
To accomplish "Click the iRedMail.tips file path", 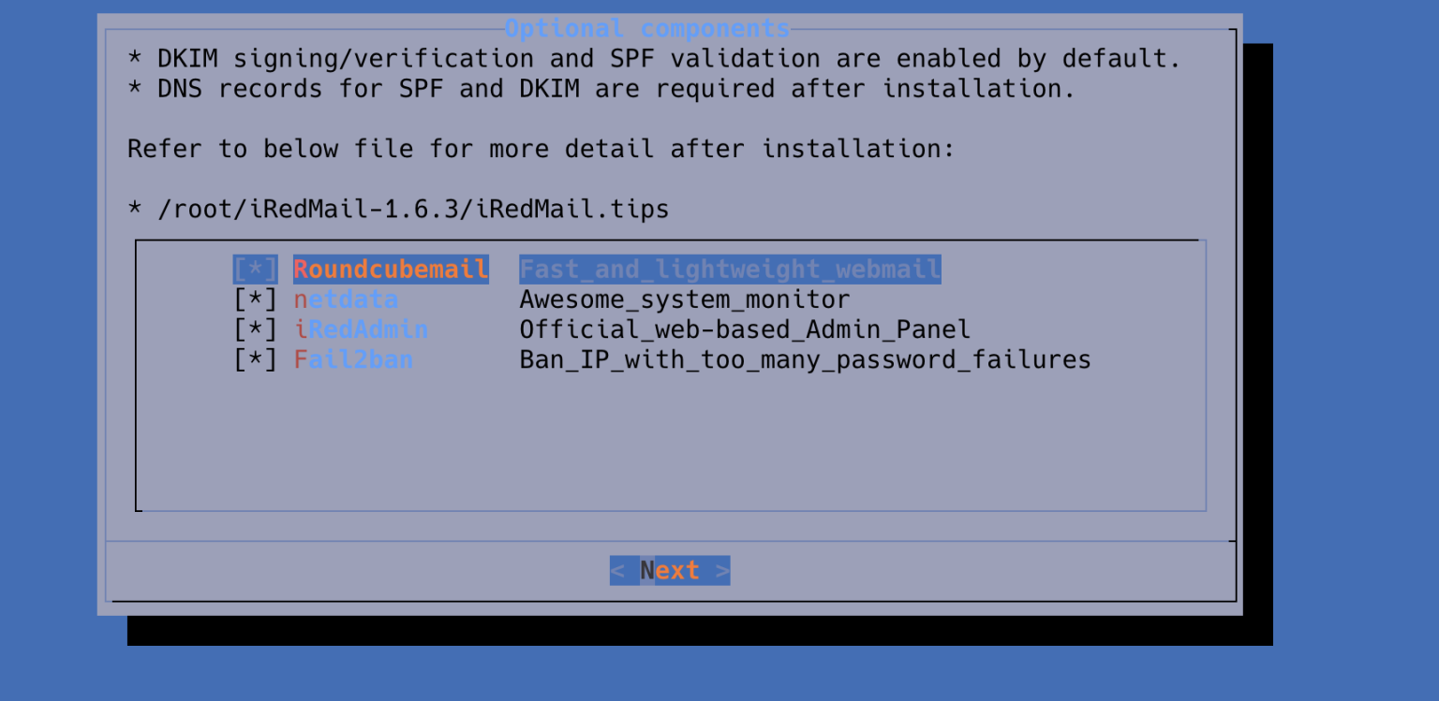I will coord(413,209).
